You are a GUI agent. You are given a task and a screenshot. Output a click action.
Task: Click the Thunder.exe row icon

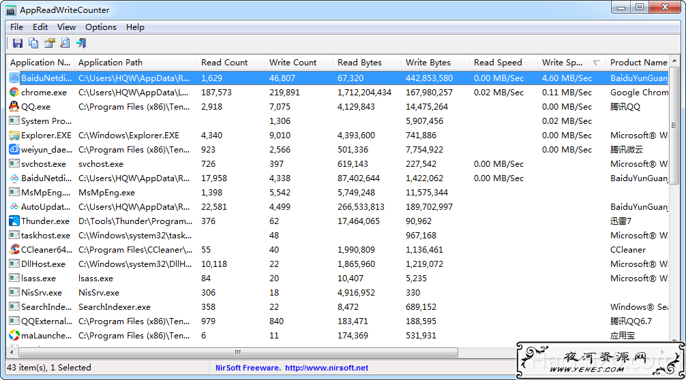[x=14, y=221]
